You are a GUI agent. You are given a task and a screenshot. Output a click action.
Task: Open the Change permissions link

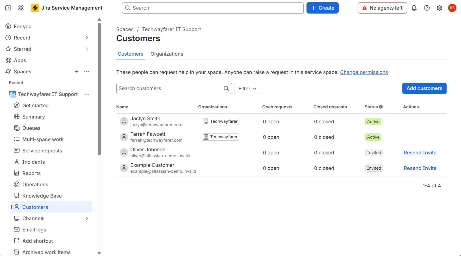tap(364, 72)
